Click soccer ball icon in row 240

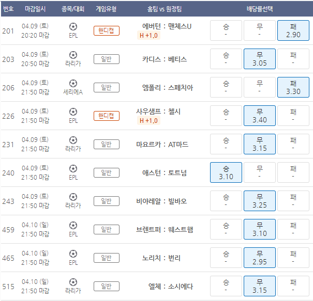pyautogui.click(x=73, y=168)
